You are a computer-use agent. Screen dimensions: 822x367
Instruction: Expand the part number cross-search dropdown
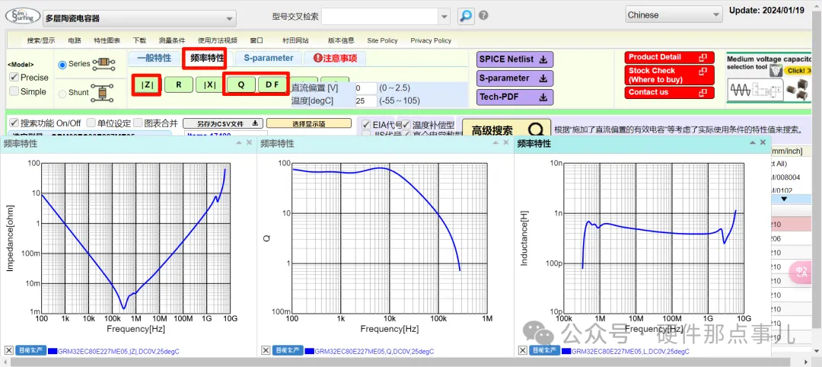click(444, 16)
